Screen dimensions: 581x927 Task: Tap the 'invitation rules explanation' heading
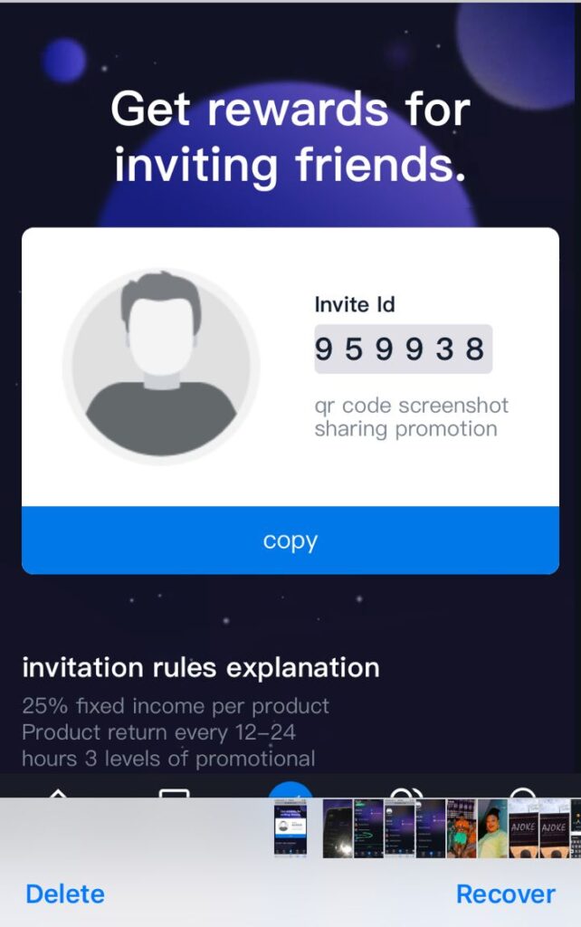coord(201,668)
